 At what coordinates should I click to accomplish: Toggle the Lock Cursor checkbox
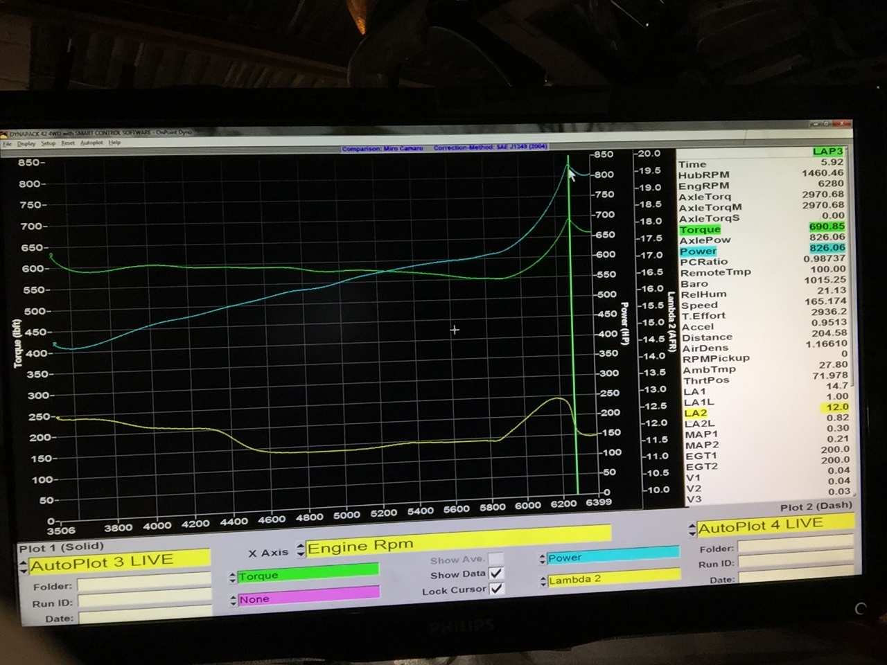coord(496,589)
